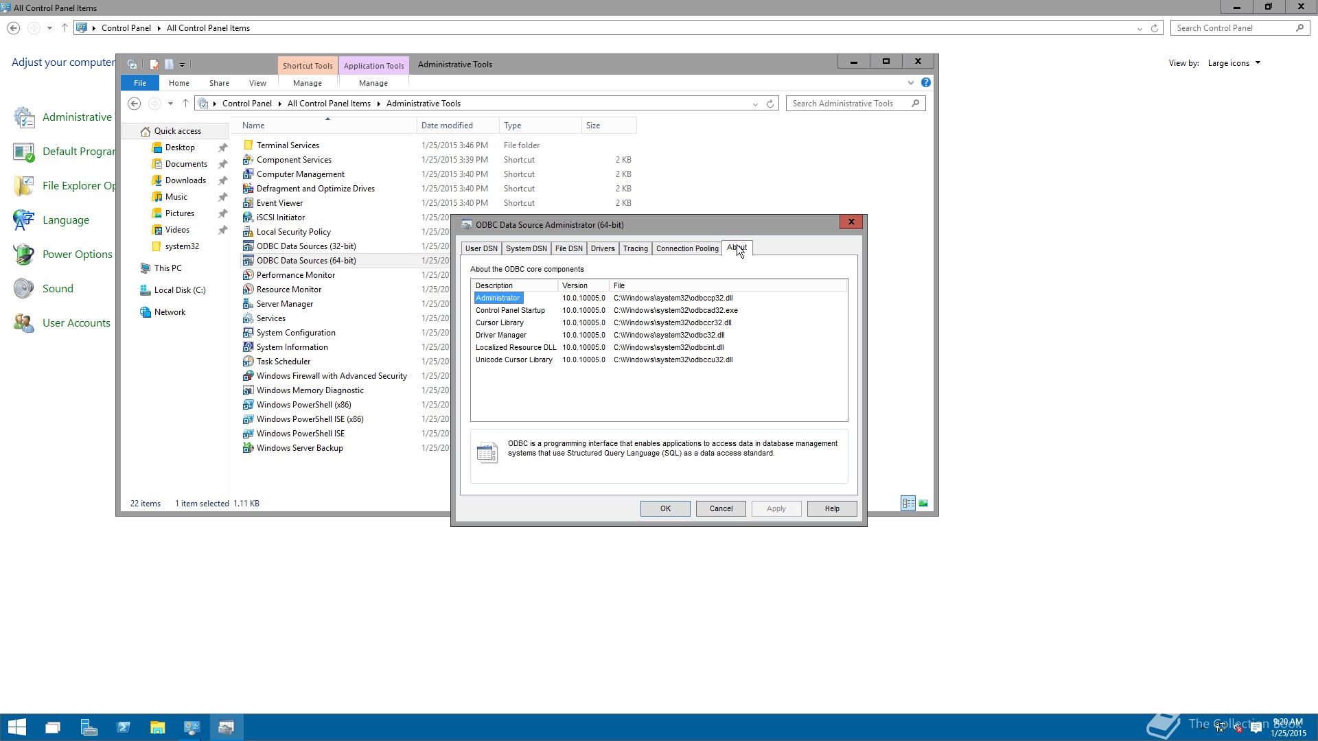The width and height of the screenshot is (1318, 741).
Task: Click the Defragment and Optimize Drives icon
Action: click(248, 189)
